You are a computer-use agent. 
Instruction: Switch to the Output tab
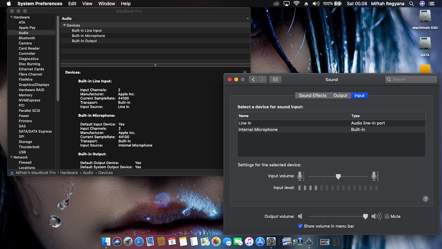(x=340, y=95)
